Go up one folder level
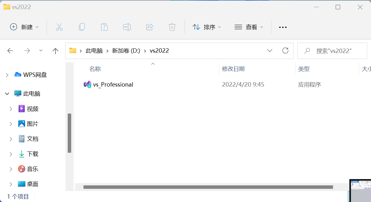This screenshot has height=202, width=371. [x=56, y=50]
